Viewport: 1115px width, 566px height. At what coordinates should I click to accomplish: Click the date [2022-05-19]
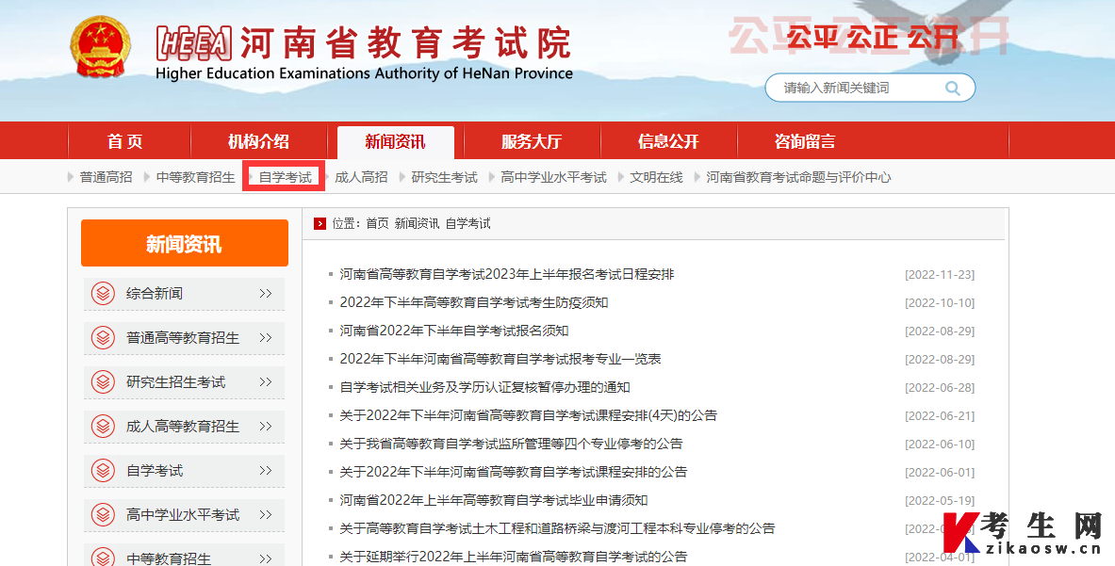[940, 501]
